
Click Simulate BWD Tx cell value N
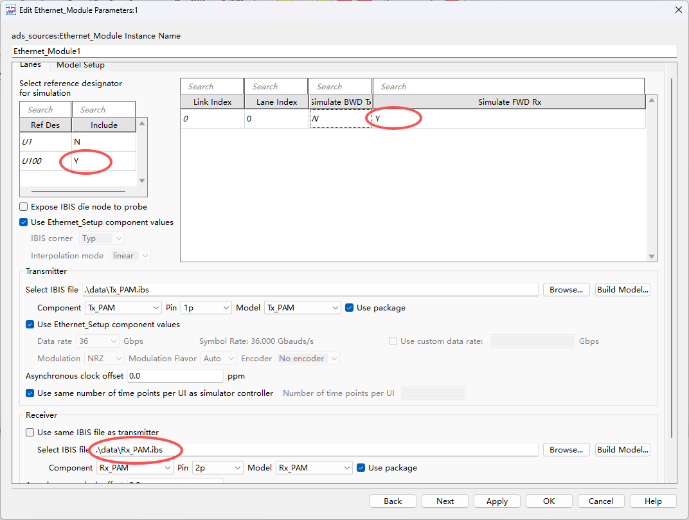341,119
